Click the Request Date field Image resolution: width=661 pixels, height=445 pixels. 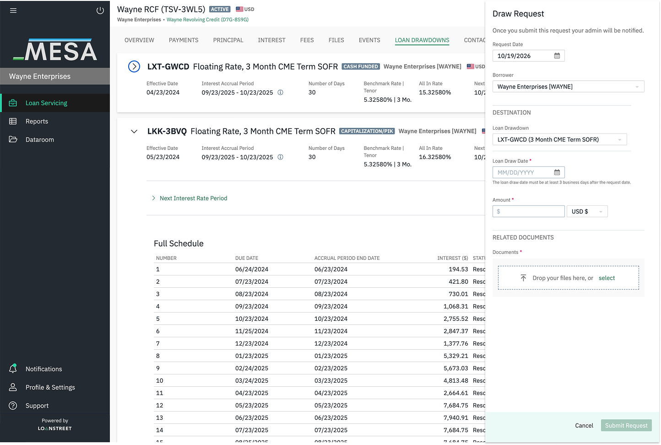(528, 56)
